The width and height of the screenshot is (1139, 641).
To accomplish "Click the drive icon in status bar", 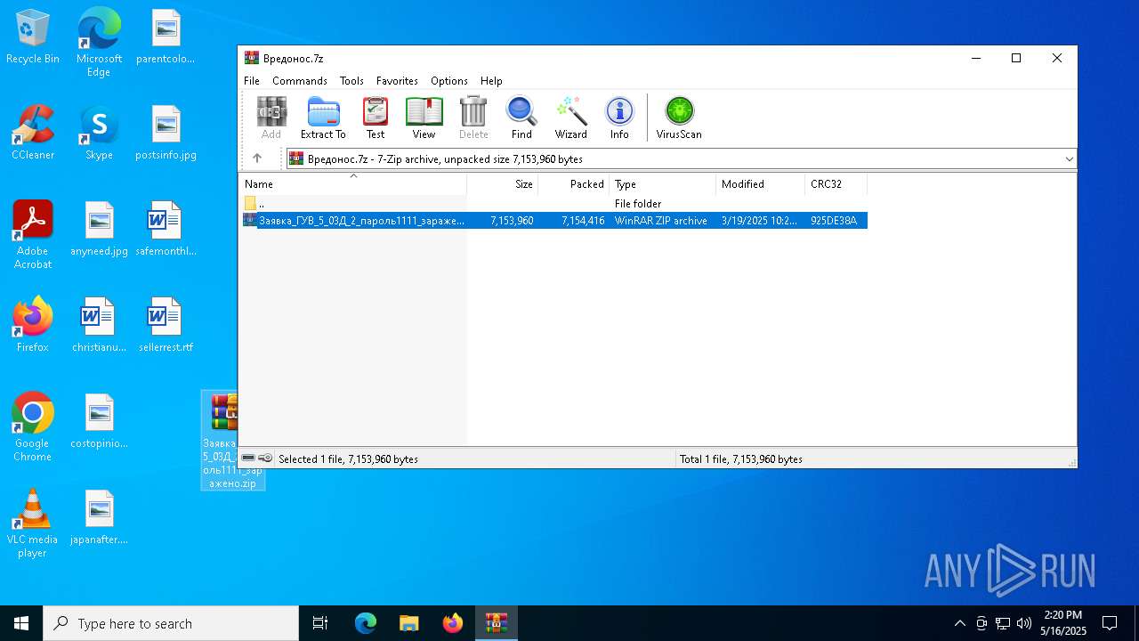I will pos(248,458).
